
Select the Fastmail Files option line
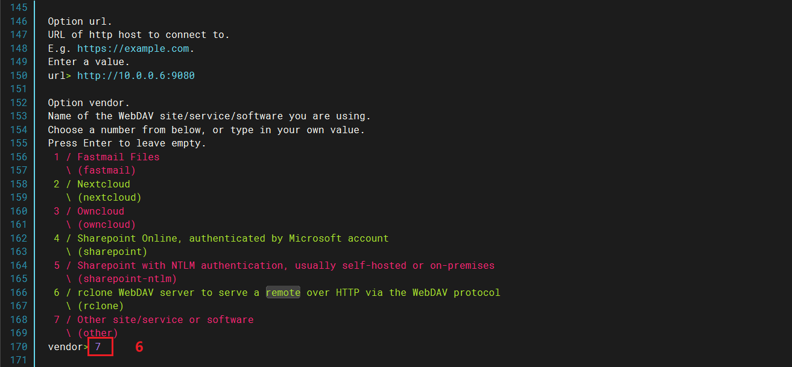[118, 157]
